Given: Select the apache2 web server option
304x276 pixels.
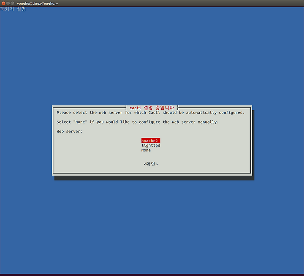Looking at the screenshot, I should [151, 141].
